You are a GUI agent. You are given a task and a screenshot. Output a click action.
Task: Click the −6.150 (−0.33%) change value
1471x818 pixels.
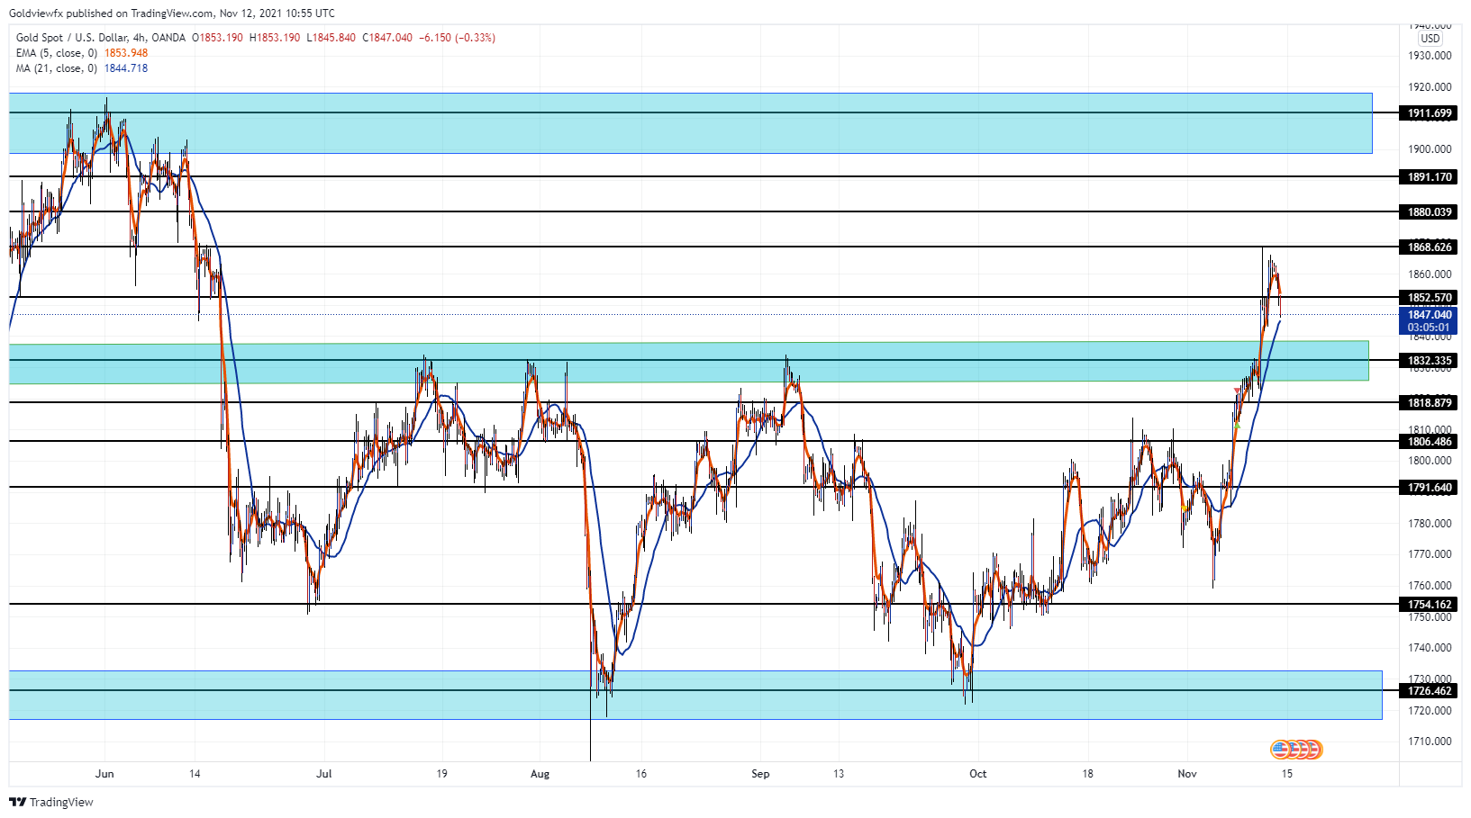click(457, 38)
